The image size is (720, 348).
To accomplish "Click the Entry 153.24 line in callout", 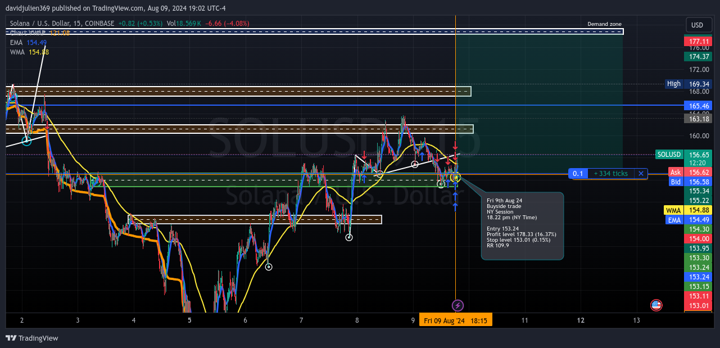I will [x=502, y=229].
